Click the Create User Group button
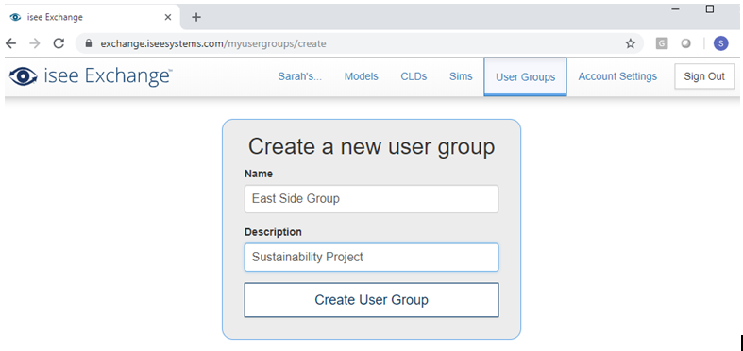 372,300
